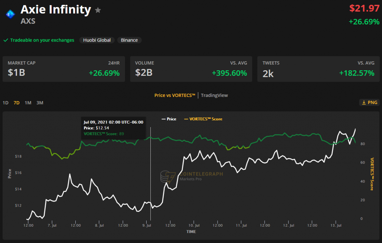This screenshot has height=243, width=382.
Task: Switch to the TradingView chart tab
Action: click(x=214, y=95)
